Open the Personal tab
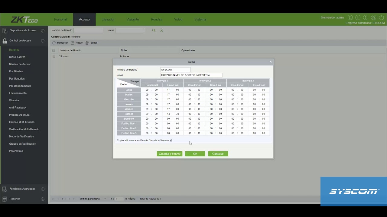This screenshot has height=217, width=387. [x=60, y=19]
